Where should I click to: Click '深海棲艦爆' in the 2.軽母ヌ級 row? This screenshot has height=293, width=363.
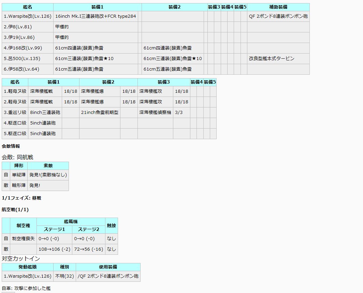(100, 102)
